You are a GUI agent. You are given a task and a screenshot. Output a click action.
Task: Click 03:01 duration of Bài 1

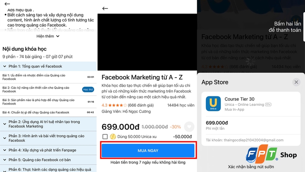[91, 77]
